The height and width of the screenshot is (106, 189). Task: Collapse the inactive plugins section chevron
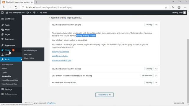pyautogui.click(x=156, y=24)
